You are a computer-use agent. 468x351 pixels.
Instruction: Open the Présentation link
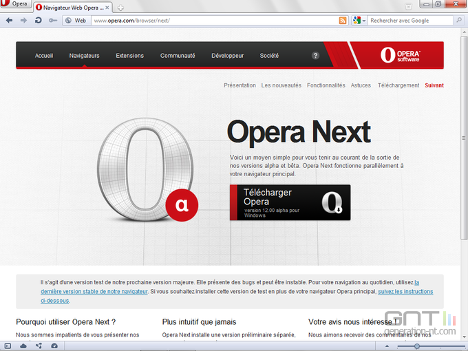click(240, 85)
